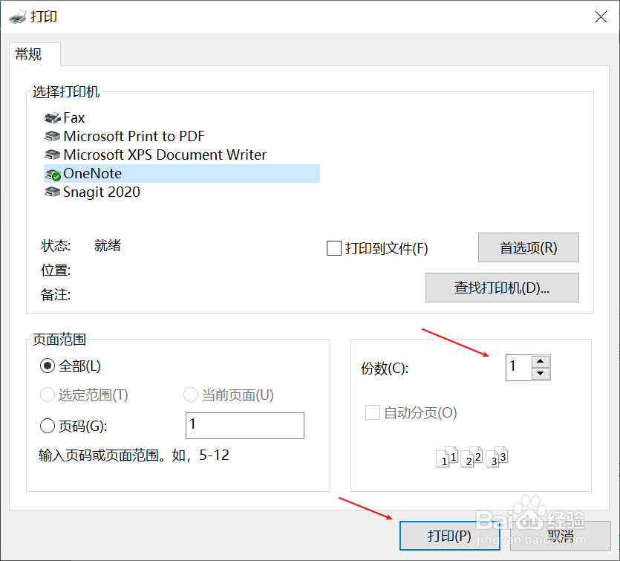Select the OneNote printer name

[93, 173]
